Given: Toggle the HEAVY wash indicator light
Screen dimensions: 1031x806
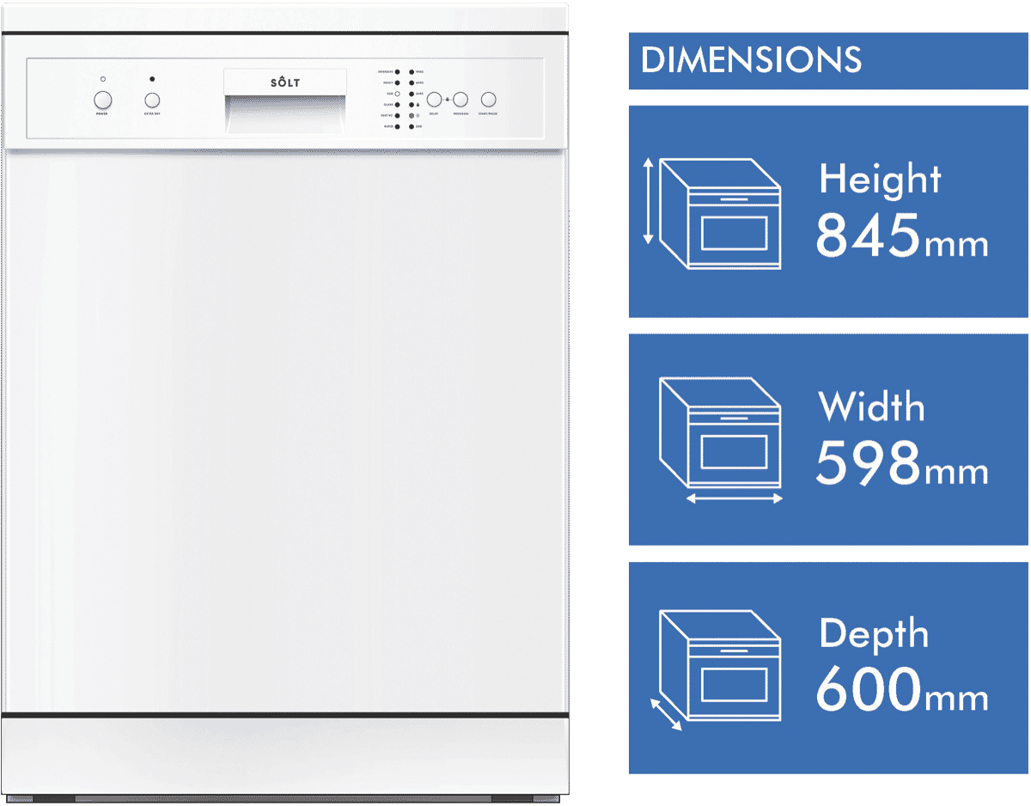Looking at the screenshot, I should click(x=397, y=83).
